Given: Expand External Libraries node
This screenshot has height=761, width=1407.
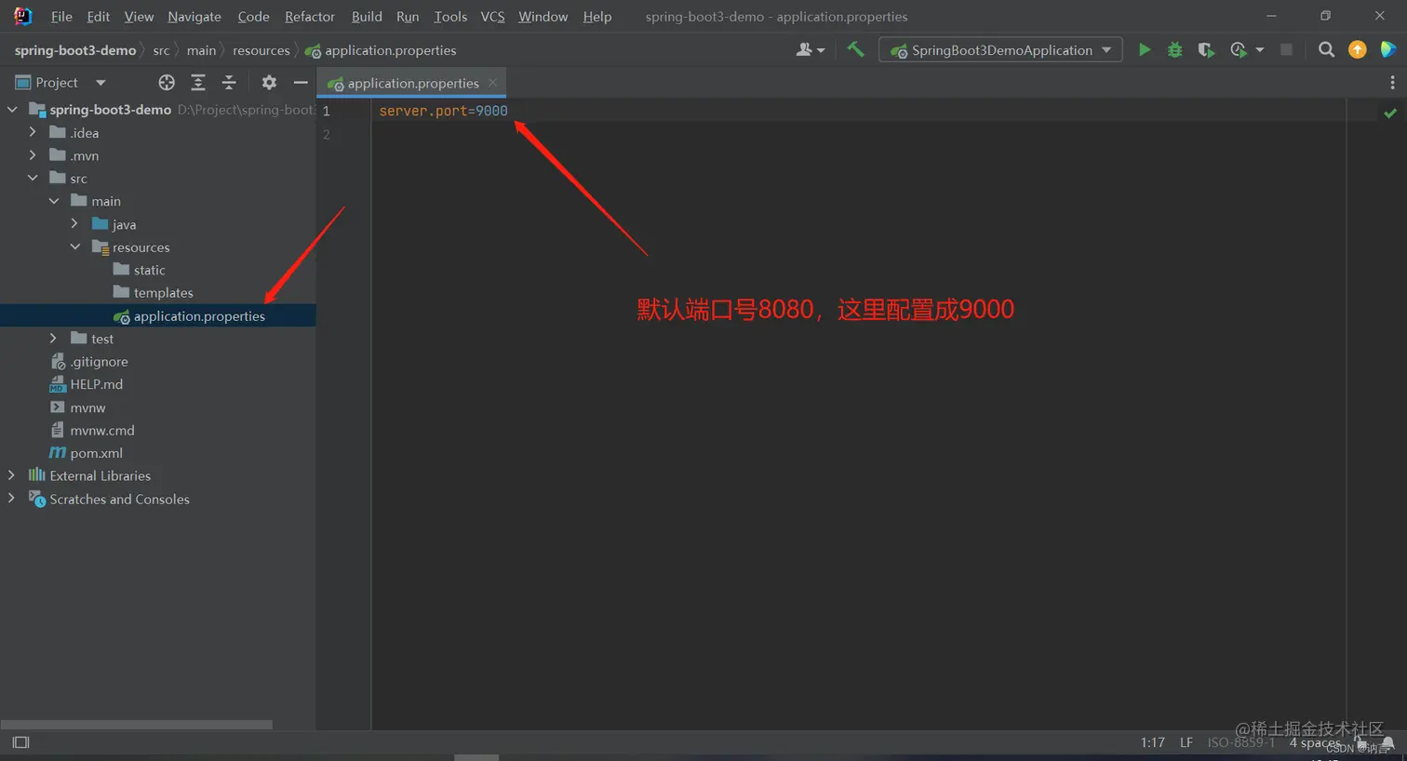Looking at the screenshot, I should [11, 475].
